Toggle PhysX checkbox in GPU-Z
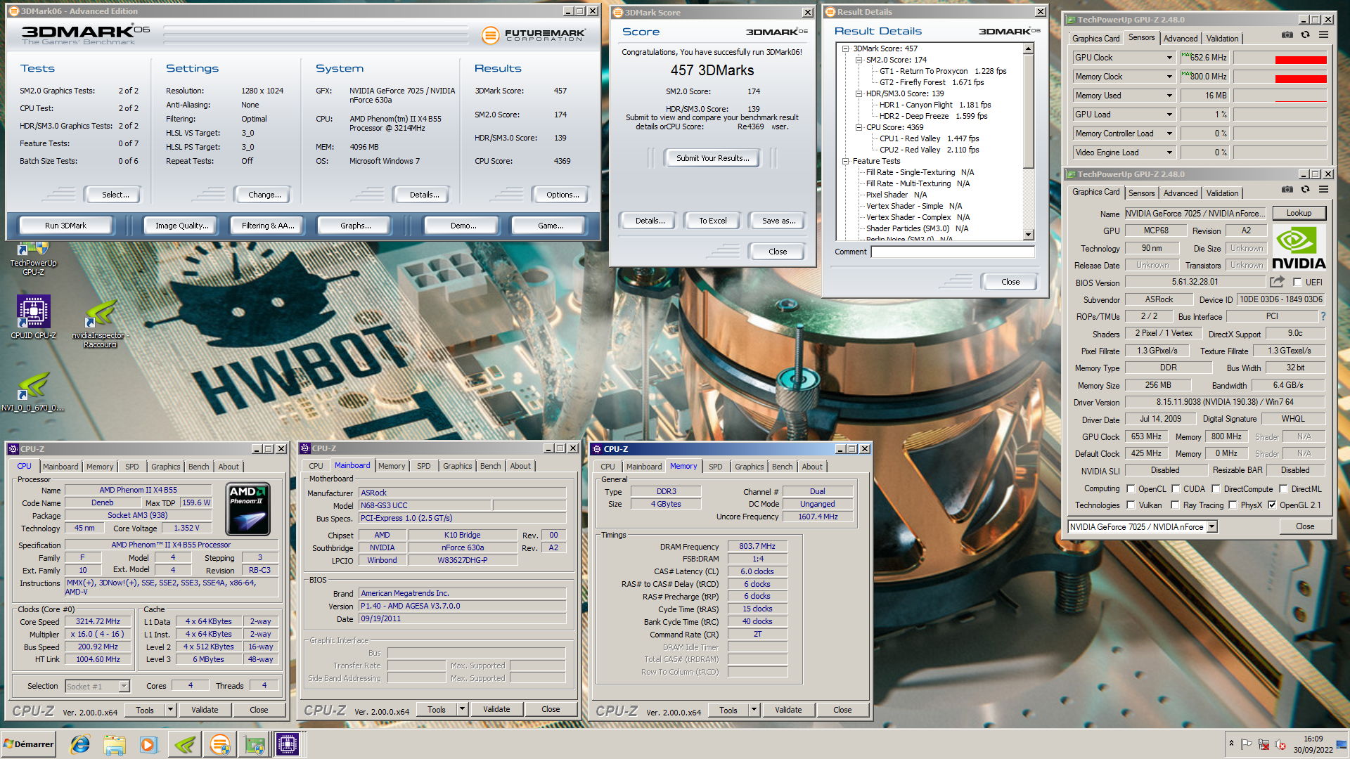Viewport: 1350px width, 759px height. pyautogui.click(x=1233, y=505)
